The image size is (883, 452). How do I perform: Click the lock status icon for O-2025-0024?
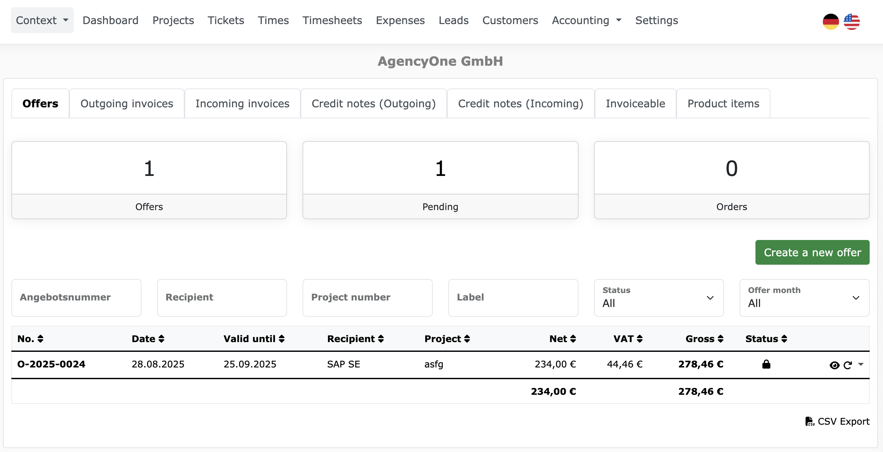766,364
